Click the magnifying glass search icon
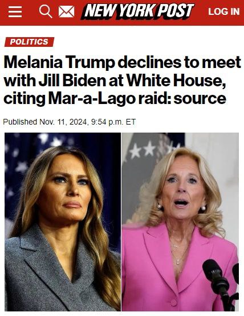 click(46, 11)
